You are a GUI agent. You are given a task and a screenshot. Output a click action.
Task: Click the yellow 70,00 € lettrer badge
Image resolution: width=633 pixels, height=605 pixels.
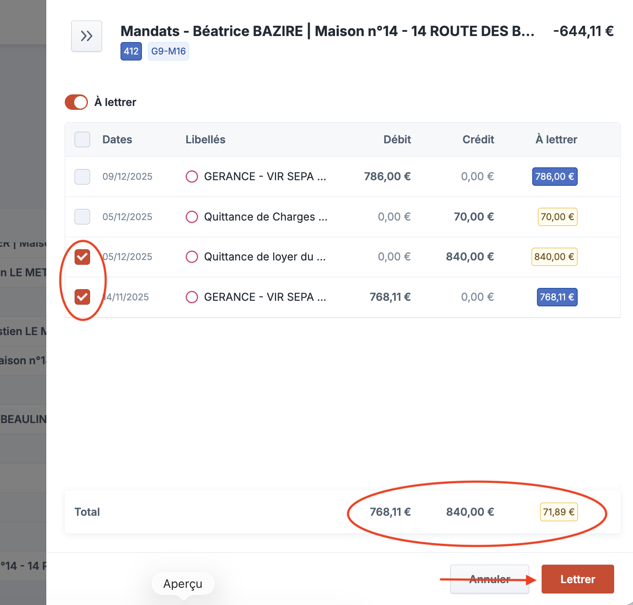point(557,217)
